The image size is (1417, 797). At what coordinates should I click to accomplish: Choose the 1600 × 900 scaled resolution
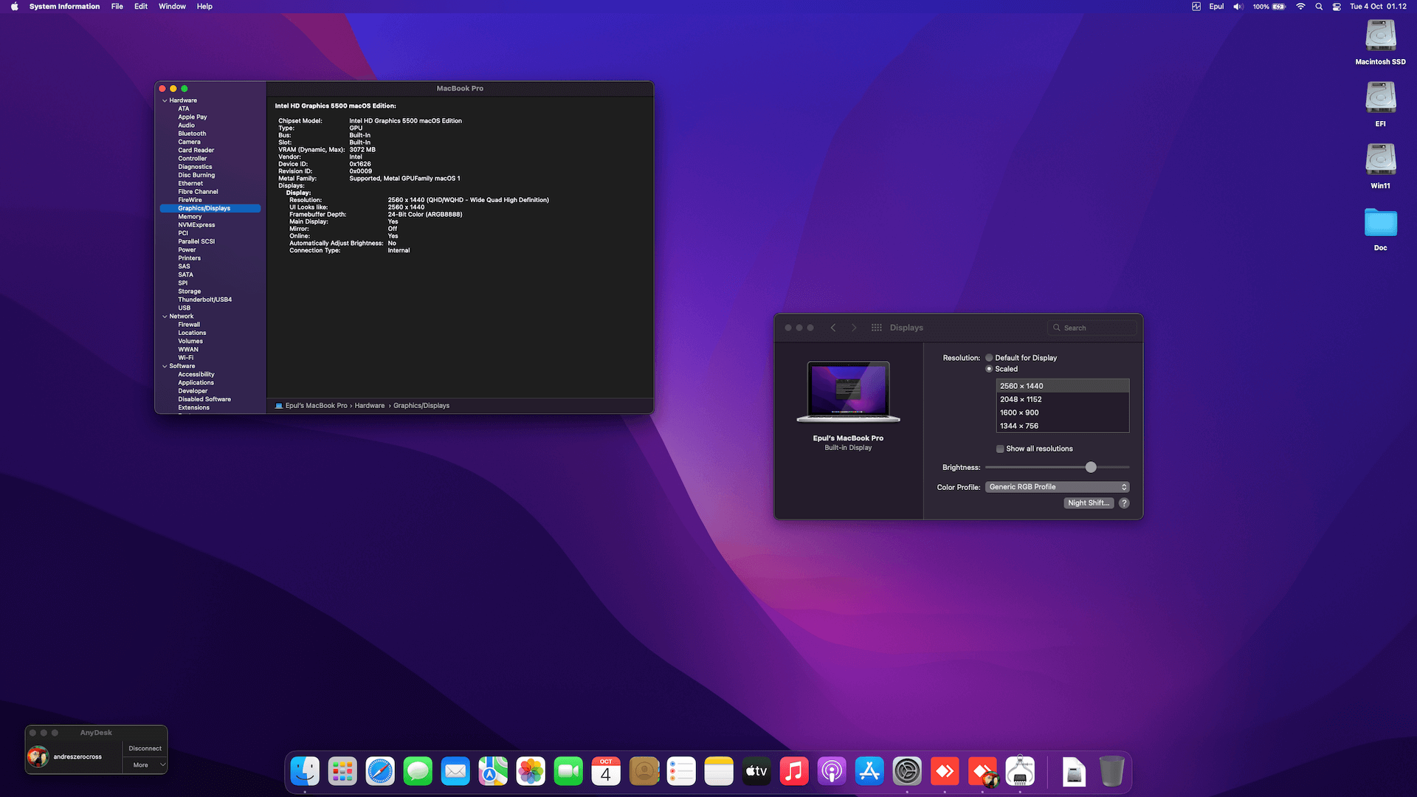[1063, 413]
